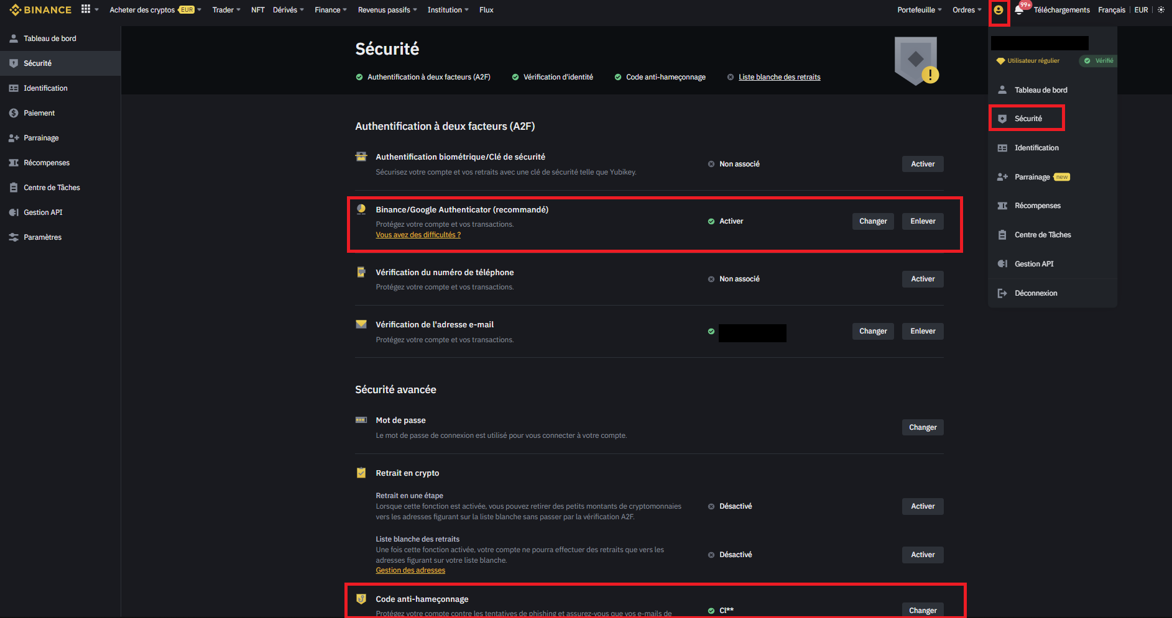Click the Récompenses ticket icon in left sidebar
The height and width of the screenshot is (618, 1172).
[x=14, y=163]
